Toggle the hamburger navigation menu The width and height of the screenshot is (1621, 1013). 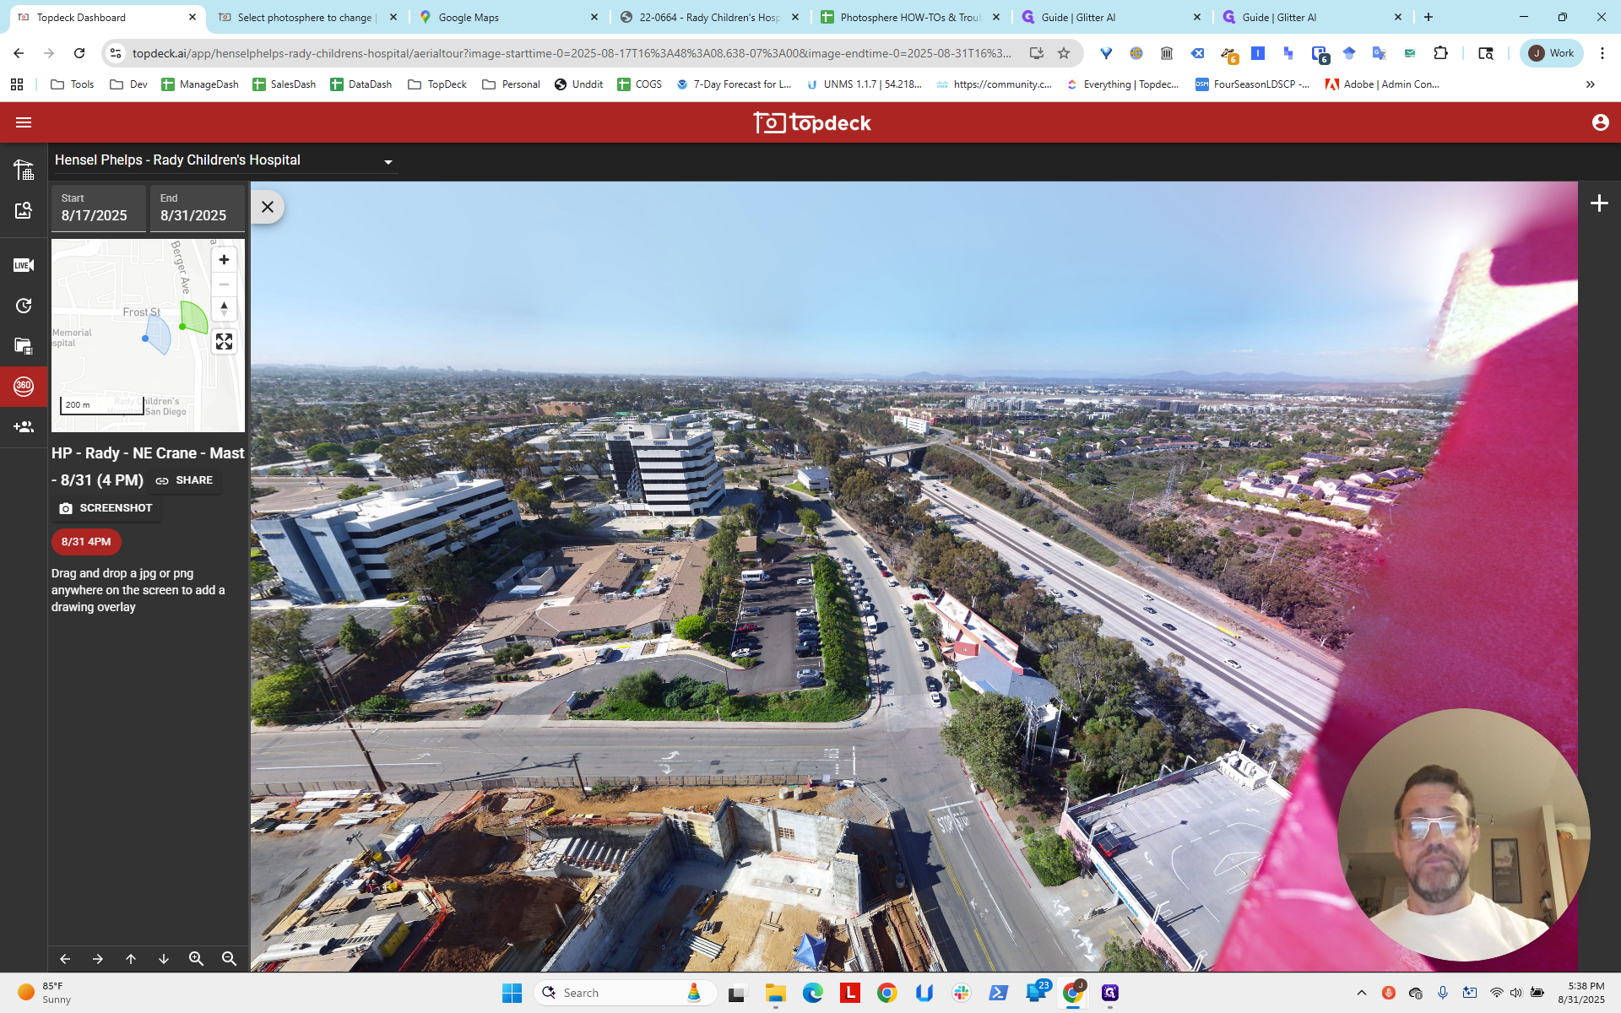click(24, 122)
